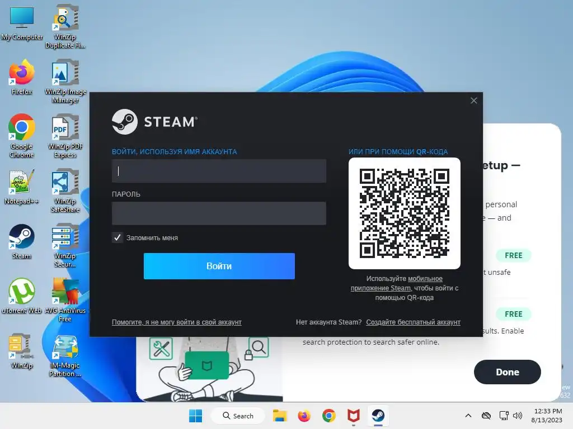Open 'Помогите, я не могу войти' link
This screenshot has height=429, width=573.
tap(176, 322)
